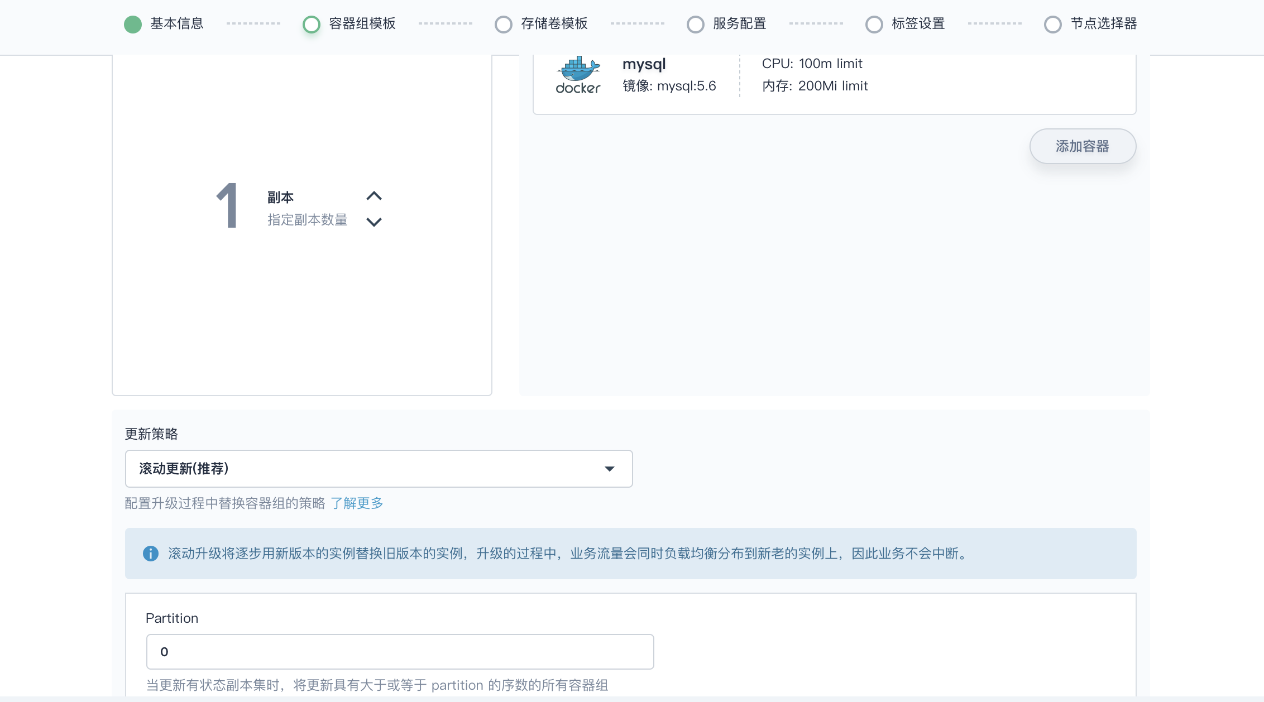Click the green 基本信息 step circle
Image resolution: width=1264 pixels, height=702 pixels.
click(x=133, y=24)
